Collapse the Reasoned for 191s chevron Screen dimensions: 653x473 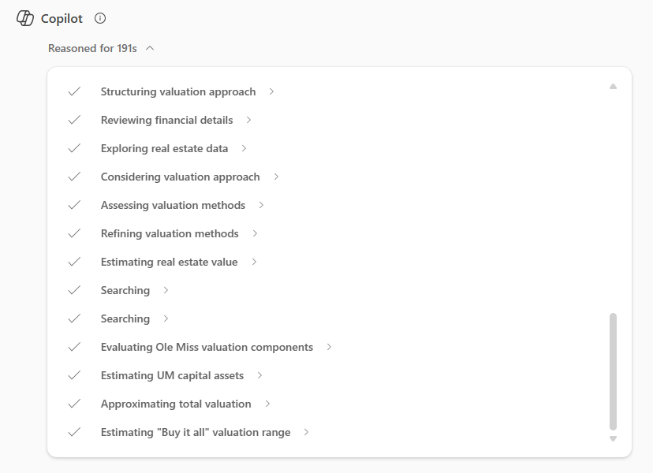(150, 48)
